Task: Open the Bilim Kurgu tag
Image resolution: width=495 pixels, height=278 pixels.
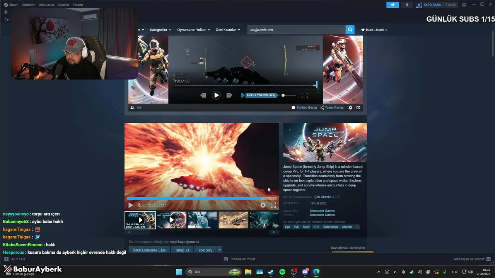Action: [x=331, y=227]
